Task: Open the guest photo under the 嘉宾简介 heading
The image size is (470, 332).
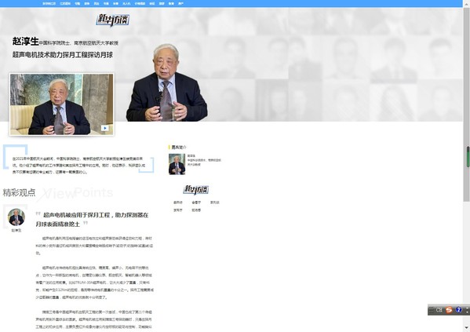Action: (177, 164)
